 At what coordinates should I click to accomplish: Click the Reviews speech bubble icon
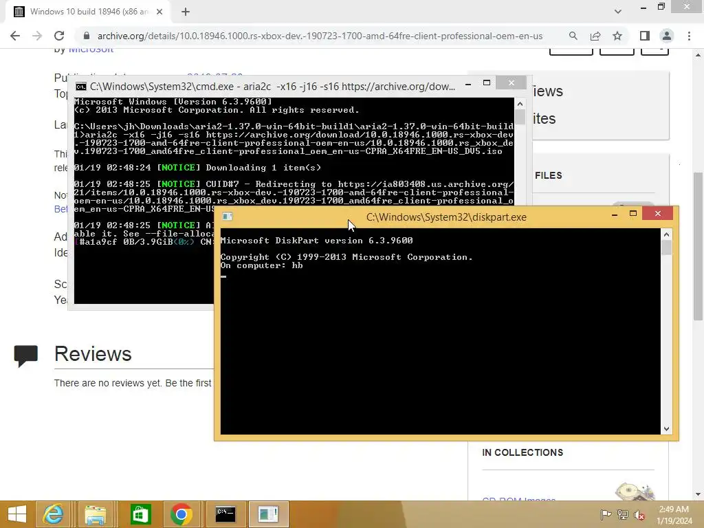(x=25, y=356)
